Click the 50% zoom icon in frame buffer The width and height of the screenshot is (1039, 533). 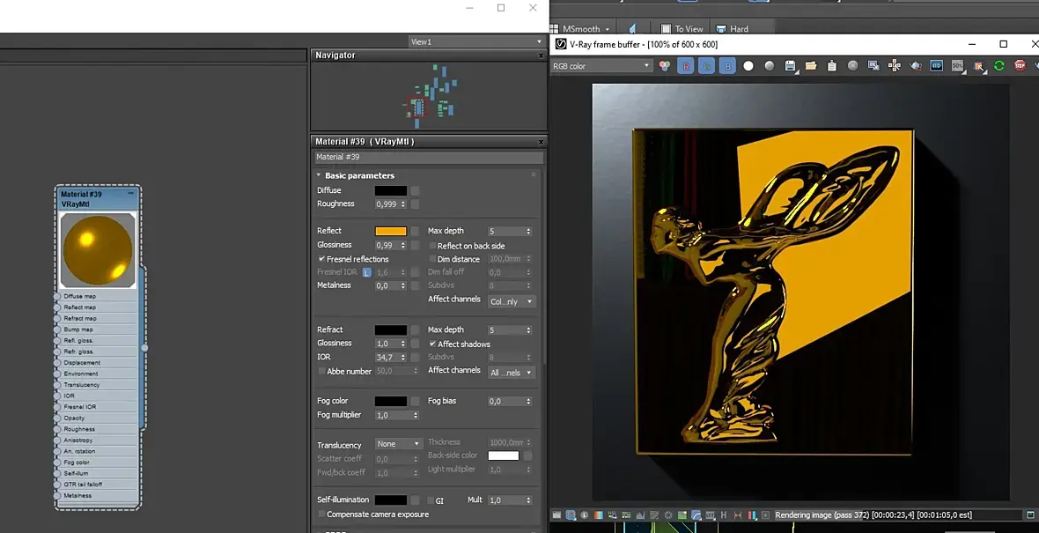957,65
